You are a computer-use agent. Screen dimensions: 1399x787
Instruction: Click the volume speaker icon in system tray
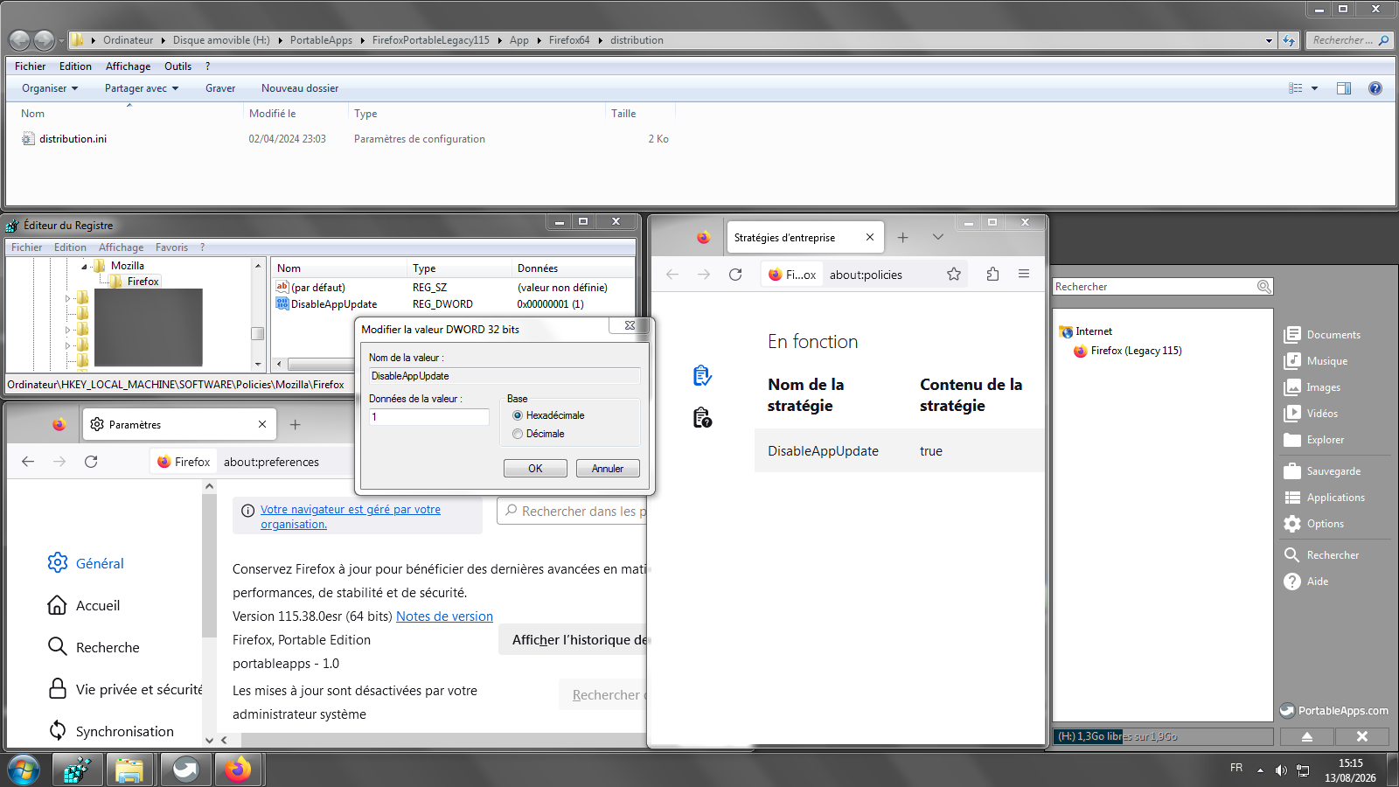pos(1281,770)
